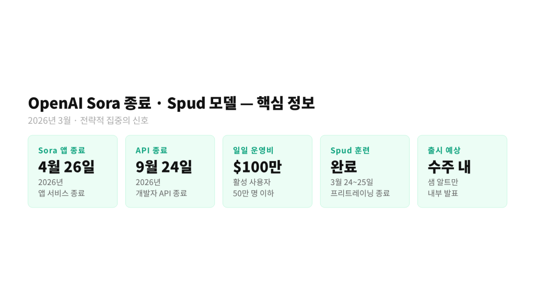Click the '활성 사용자' text line
This screenshot has width=535, height=301.
tap(252, 182)
